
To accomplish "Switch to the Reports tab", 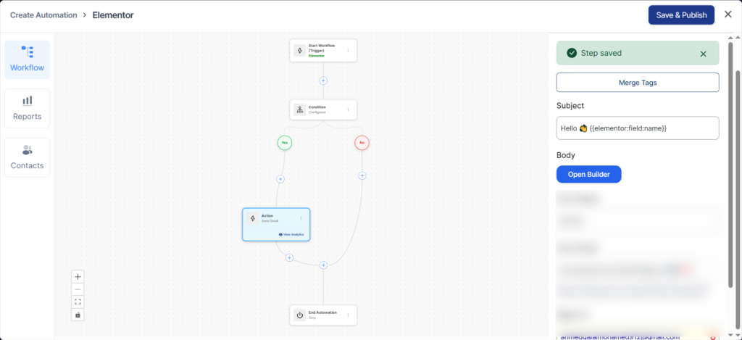I will [x=27, y=108].
